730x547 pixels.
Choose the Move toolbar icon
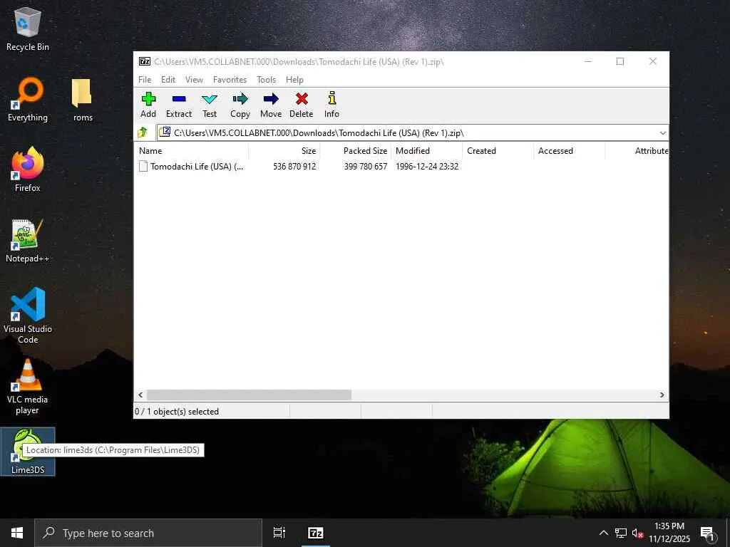click(x=271, y=105)
